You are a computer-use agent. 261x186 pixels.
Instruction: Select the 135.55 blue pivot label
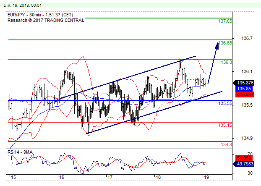pyautogui.click(x=225, y=103)
